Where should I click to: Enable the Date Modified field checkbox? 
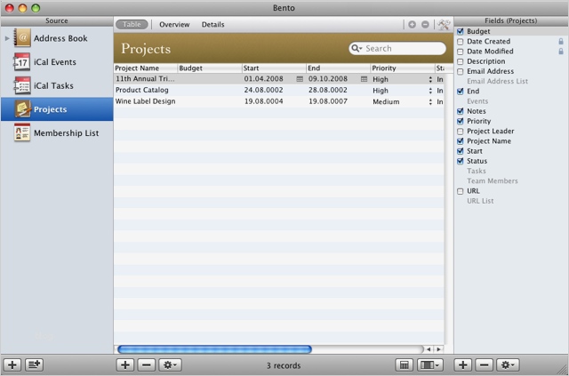(461, 52)
